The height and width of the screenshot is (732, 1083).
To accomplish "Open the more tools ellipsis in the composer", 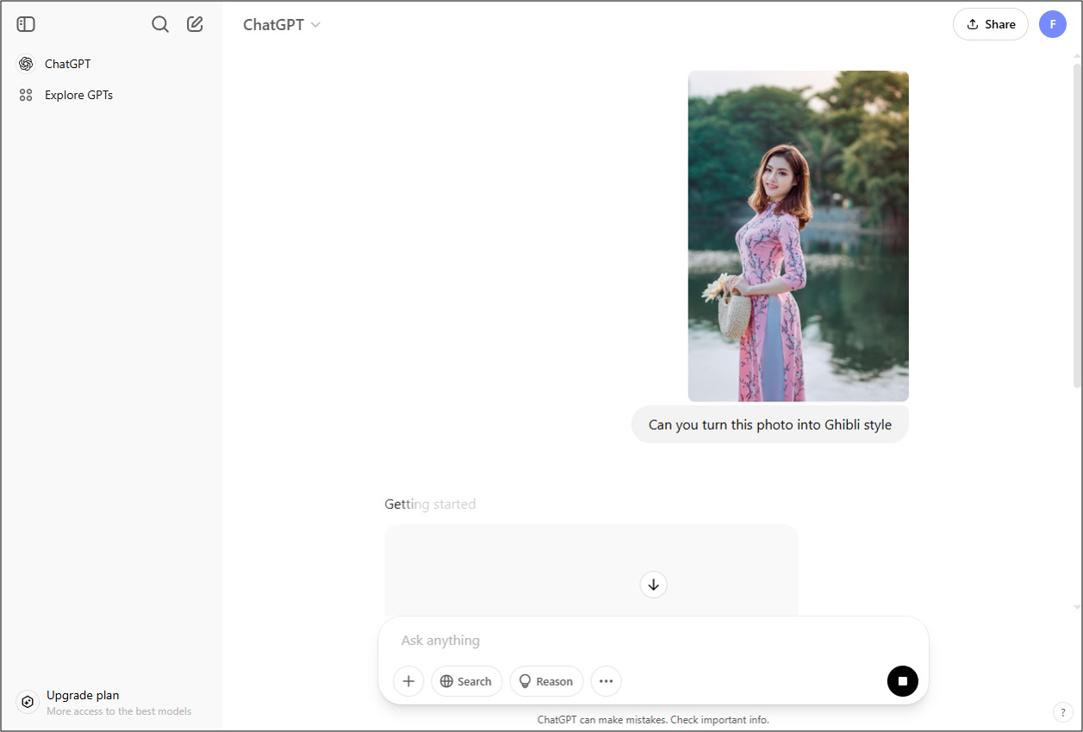I will coord(606,681).
